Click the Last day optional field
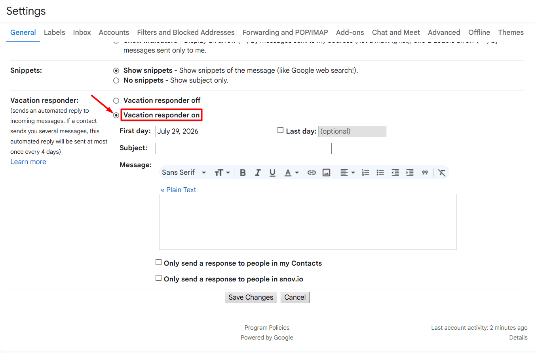This screenshot has width=536, height=353. pyautogui.click(x=352, y=131)
